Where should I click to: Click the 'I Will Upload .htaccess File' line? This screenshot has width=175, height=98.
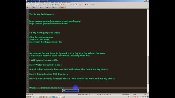point(44,60)
